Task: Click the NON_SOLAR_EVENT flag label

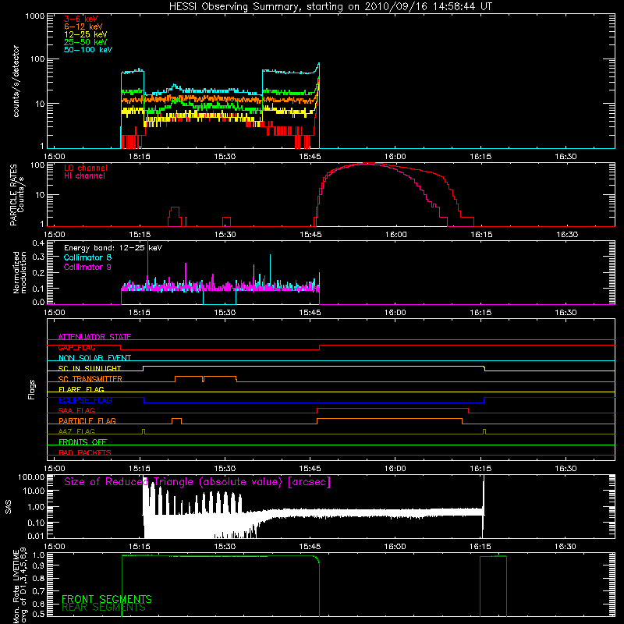Action: coord(94,358)
